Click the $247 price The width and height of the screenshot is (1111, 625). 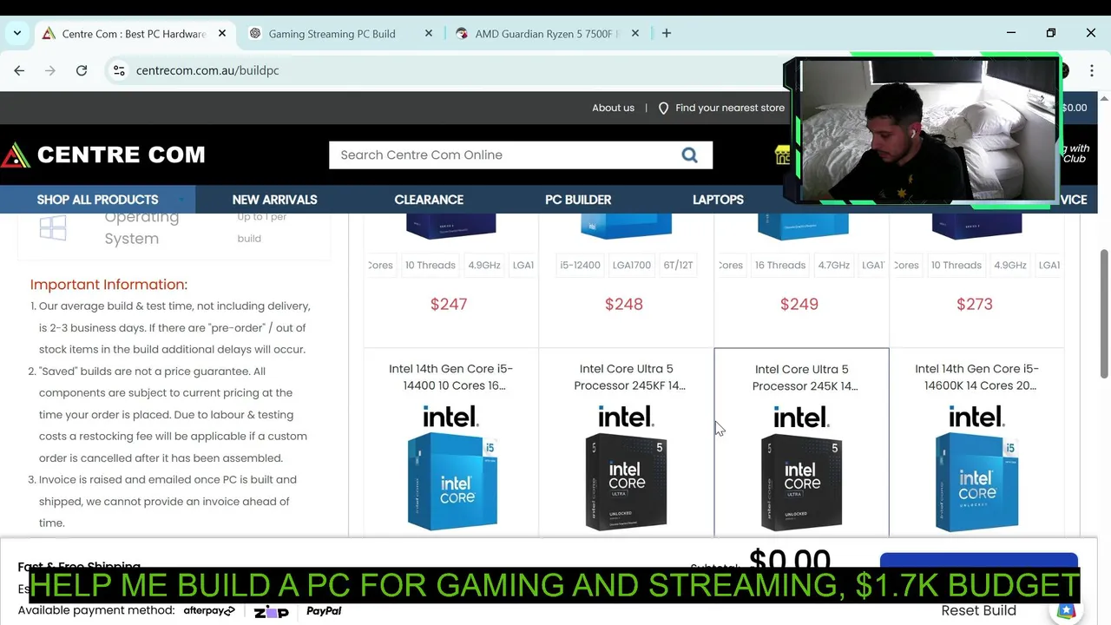(449, 304)
